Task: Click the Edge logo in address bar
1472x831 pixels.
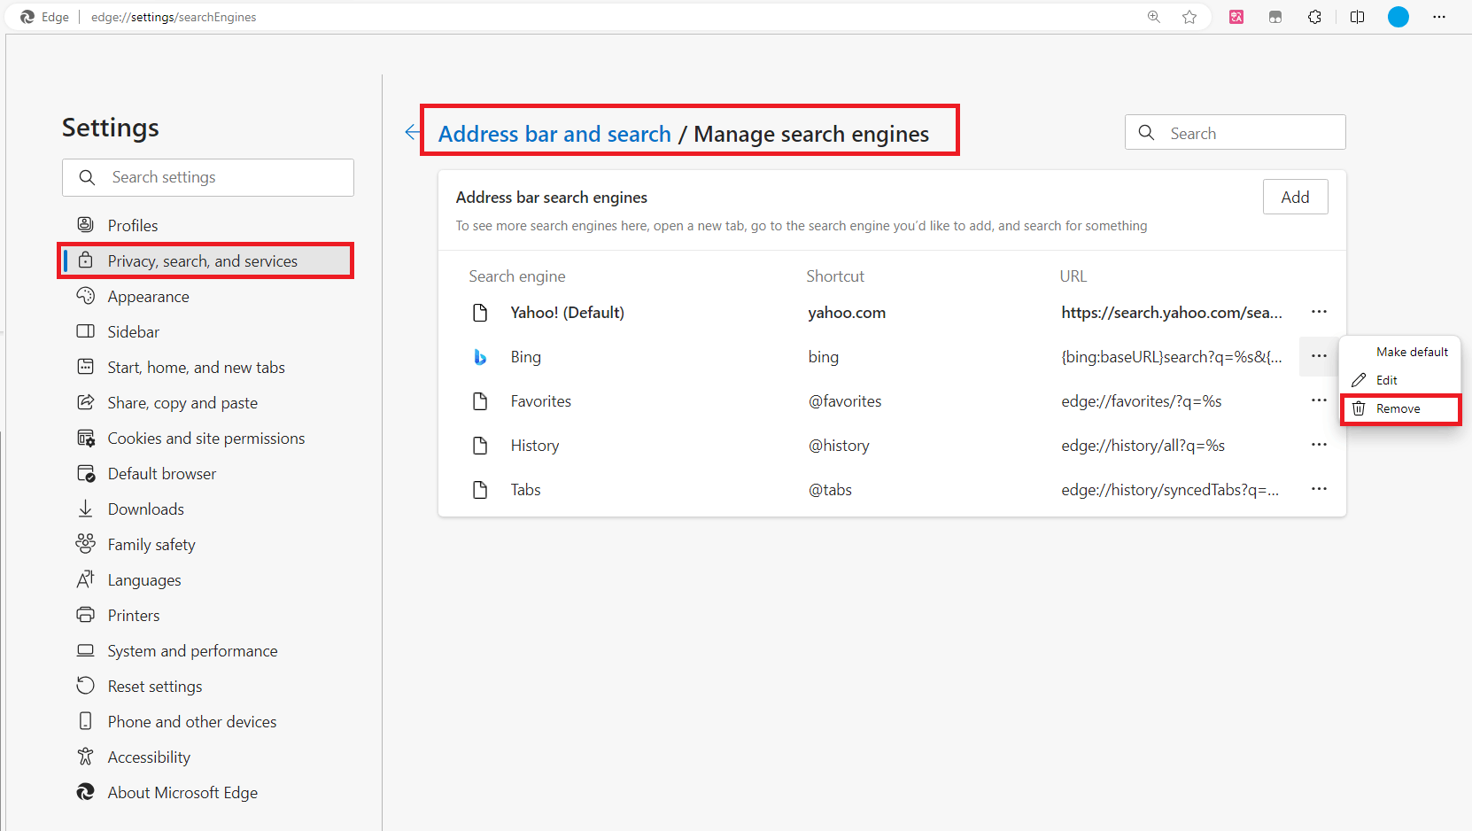Action: (27, 17)
